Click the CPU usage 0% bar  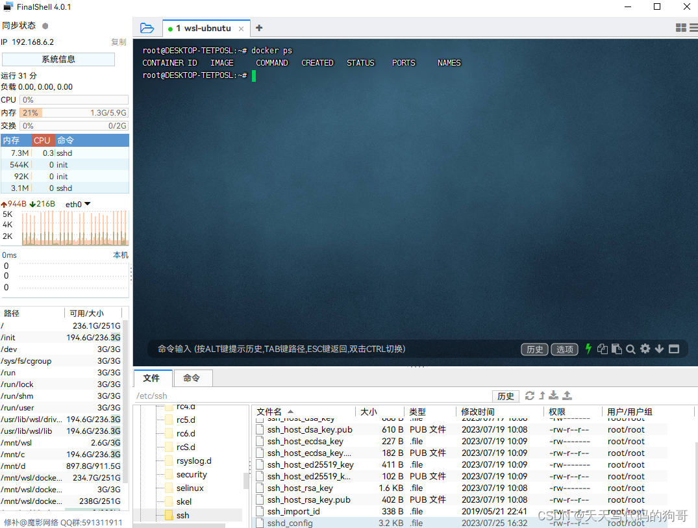(x=74, y=100)
